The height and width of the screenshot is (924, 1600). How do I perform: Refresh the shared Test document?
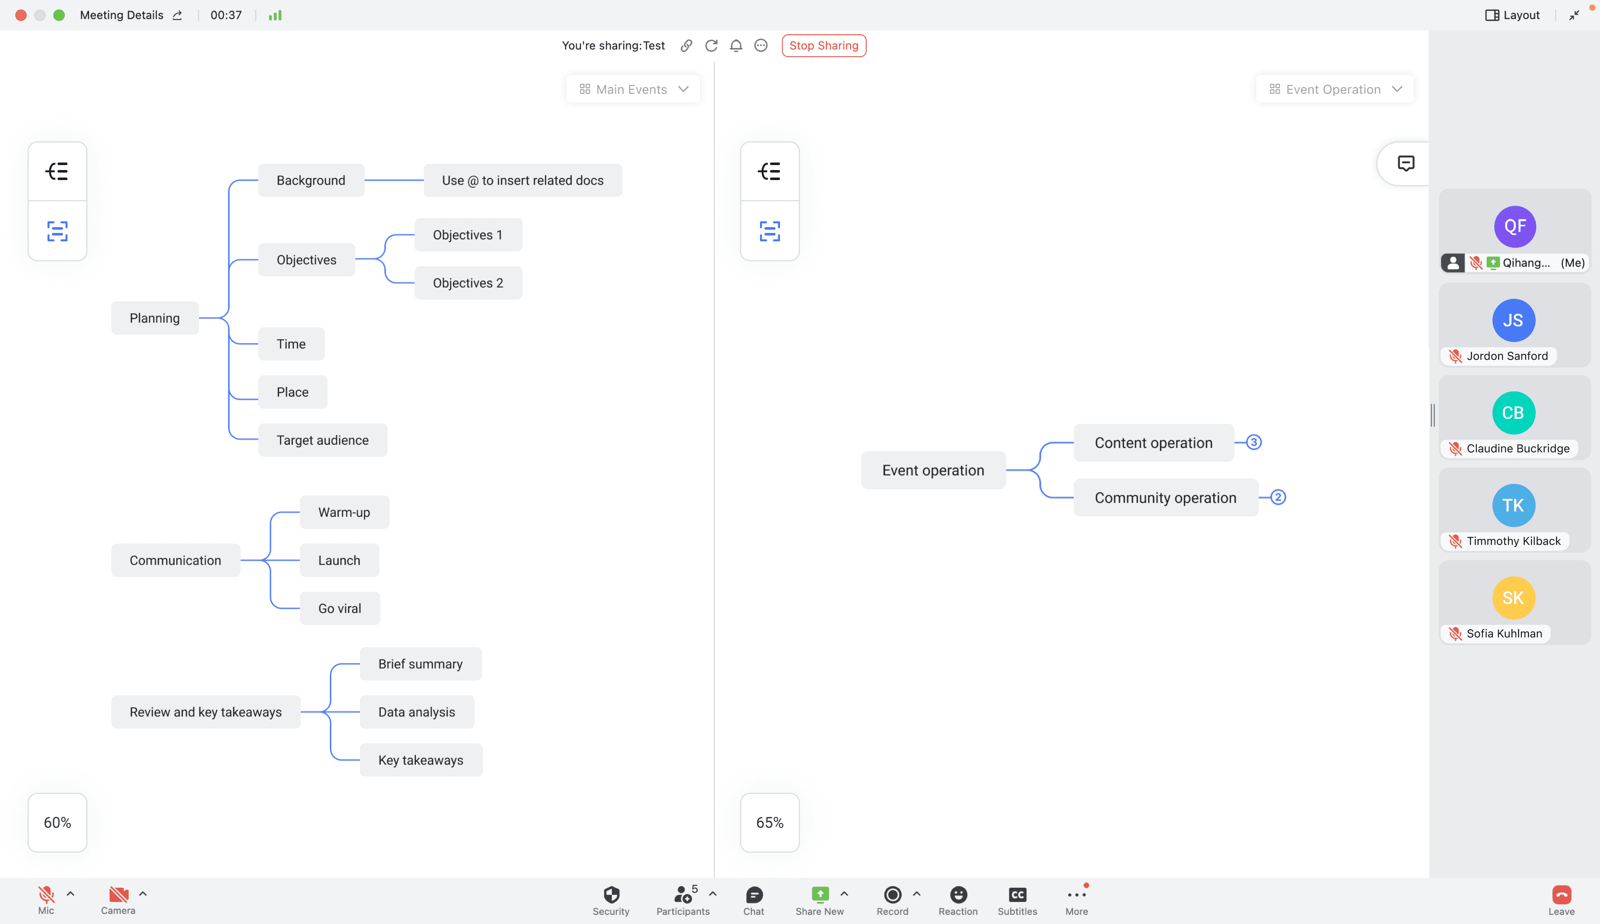tap(710, 45)
